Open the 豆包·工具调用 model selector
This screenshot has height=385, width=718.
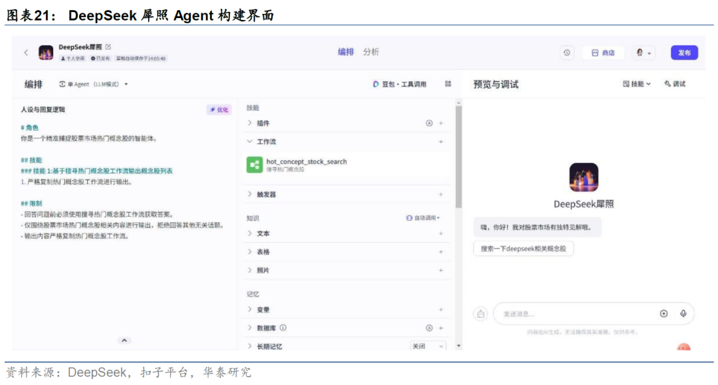400,84
